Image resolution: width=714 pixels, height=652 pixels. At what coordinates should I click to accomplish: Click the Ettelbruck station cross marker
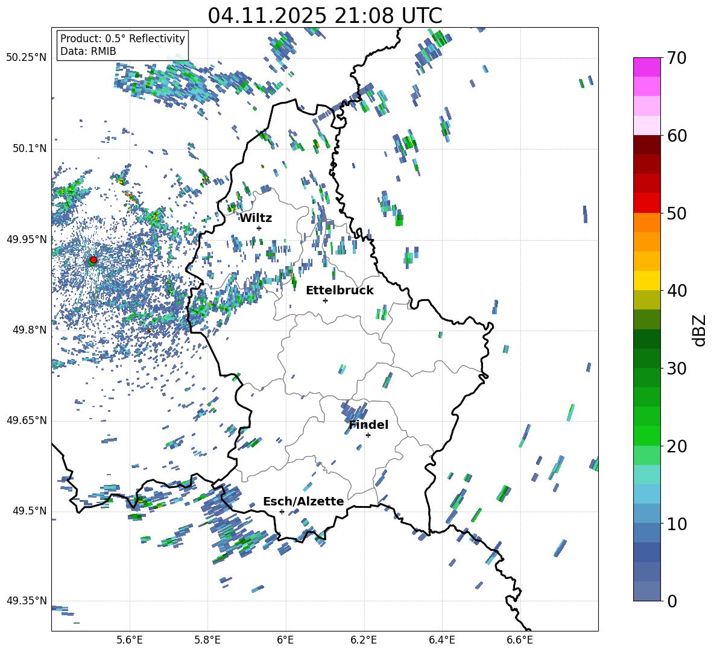point(325,300)
